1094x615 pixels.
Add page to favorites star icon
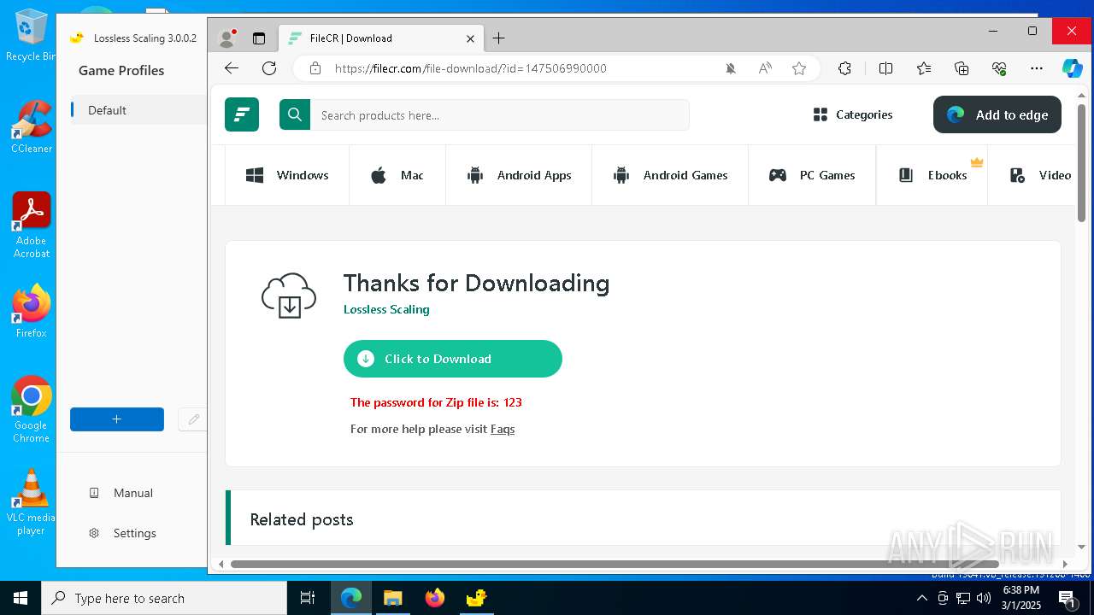pyautogui.click(x=799, y=68)
